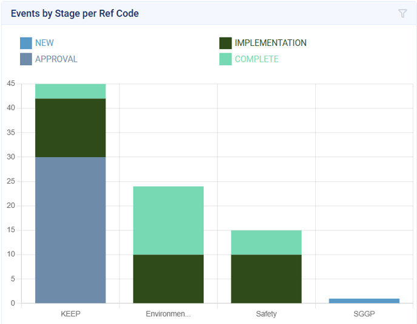Viewport: 417px width, 324px height.
Task: Click the blue NEW legend color square
Action: [x=26, y=43]
